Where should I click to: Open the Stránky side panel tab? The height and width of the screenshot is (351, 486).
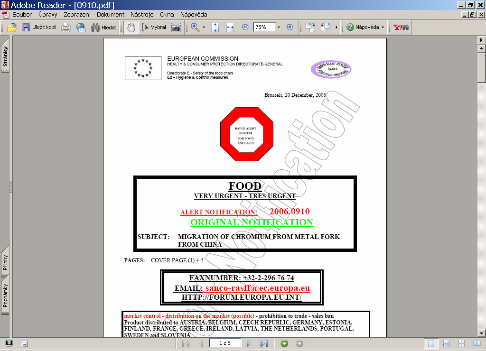coord(5,56)
